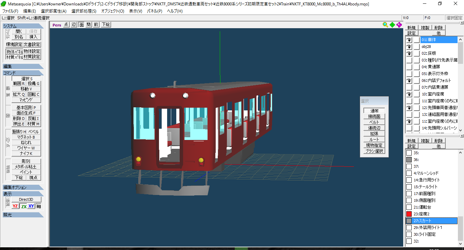Click the Pers projection label
The height and width of the screenshot is (250, 464).
(x=57, y=25)
